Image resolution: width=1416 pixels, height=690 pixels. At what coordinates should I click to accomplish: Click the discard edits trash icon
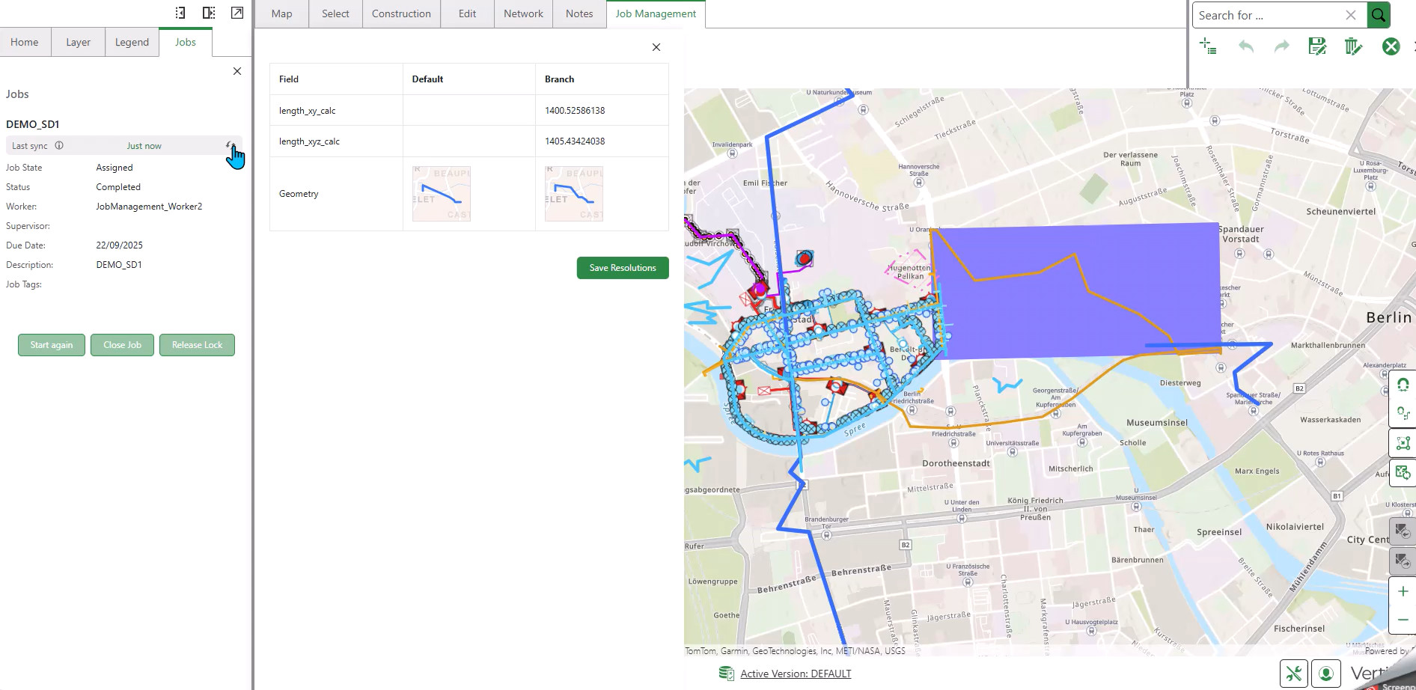point(1353,46)
